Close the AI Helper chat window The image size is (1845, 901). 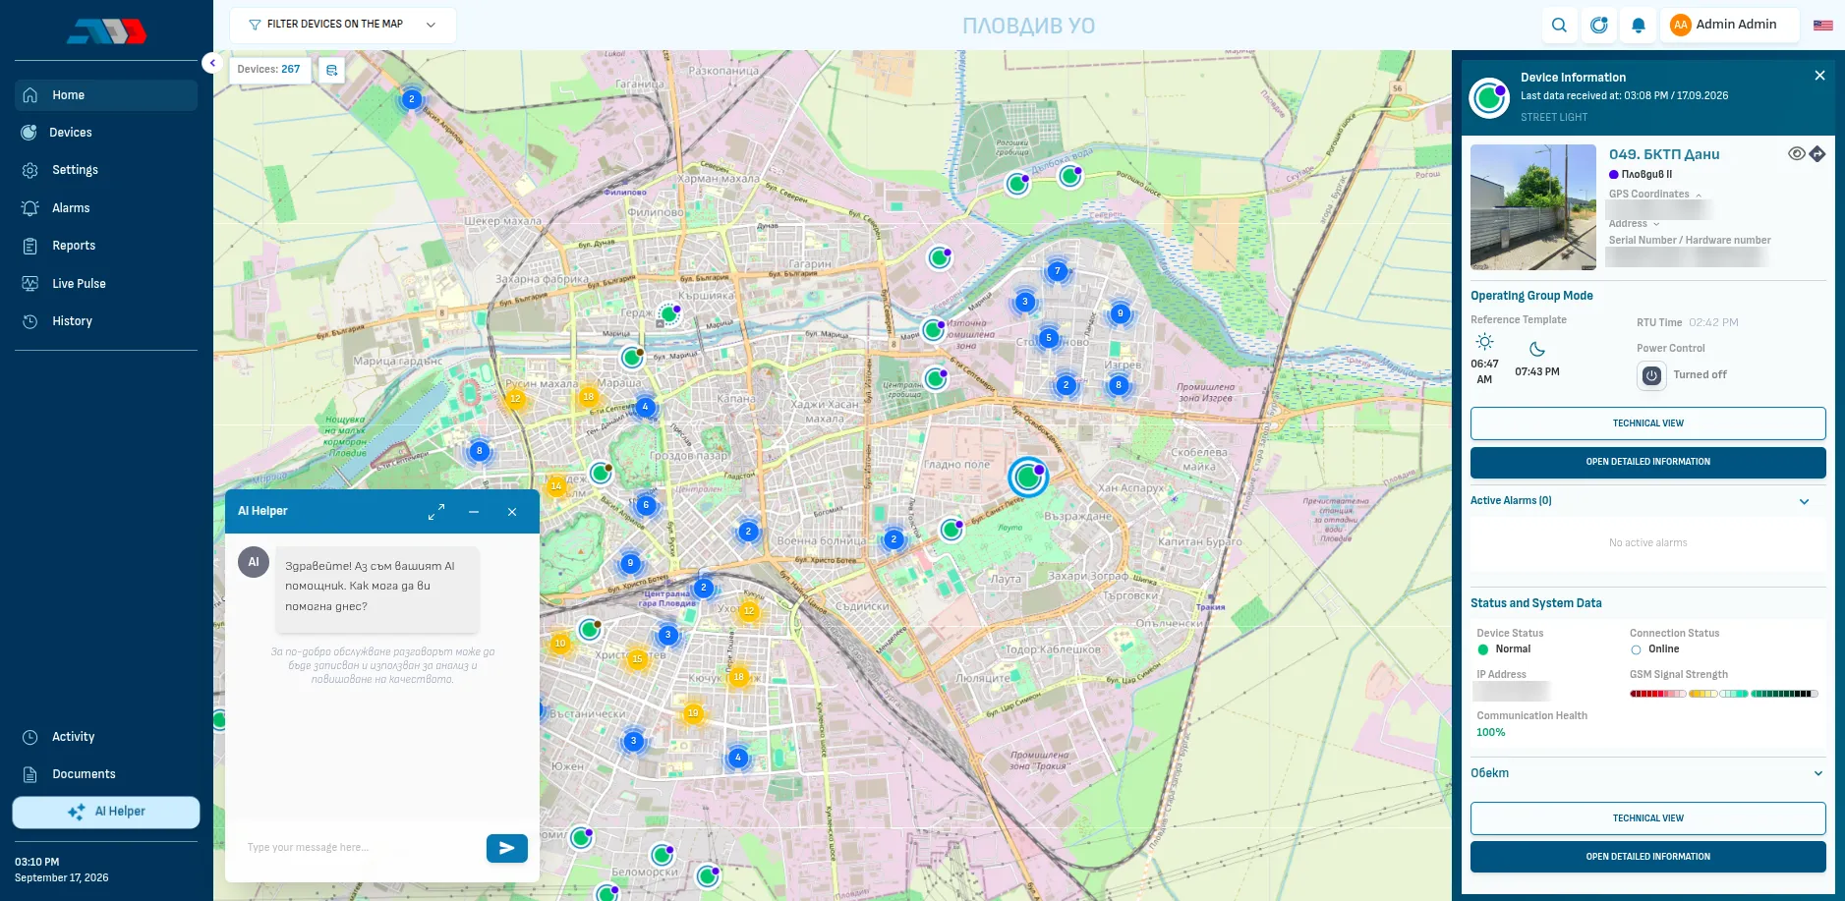[x=512, y=512]
